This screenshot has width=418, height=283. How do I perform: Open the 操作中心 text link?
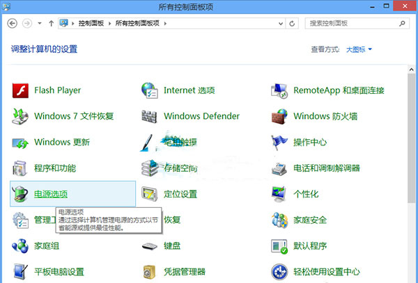(x=310, y=143)
